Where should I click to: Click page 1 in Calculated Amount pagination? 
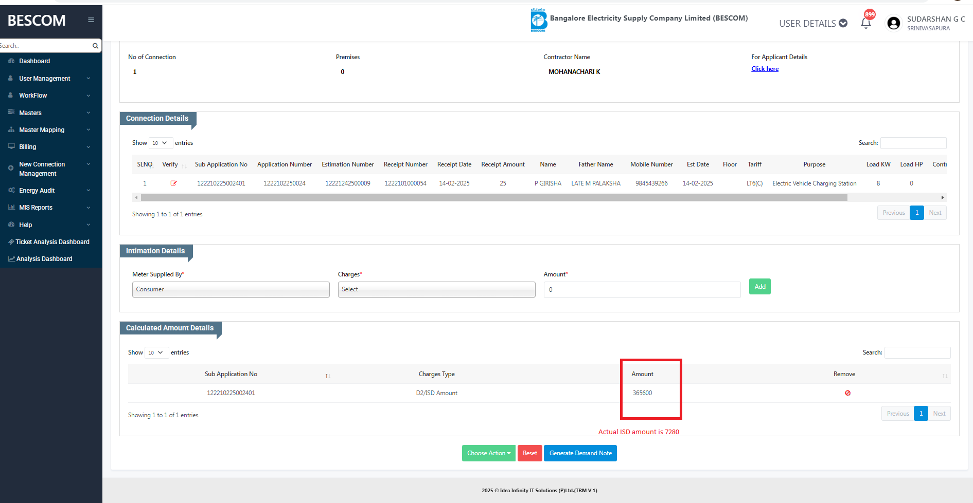tap(921, 414)
